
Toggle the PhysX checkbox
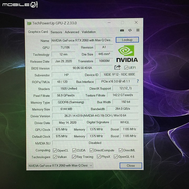click(99, 156)
